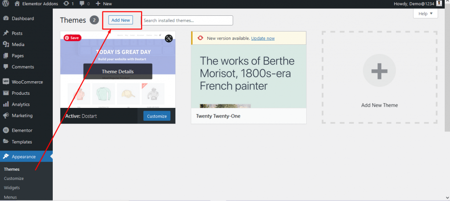Open the Widgets submenu item
The height and width of the screenshot is (201, 450).
12,187
